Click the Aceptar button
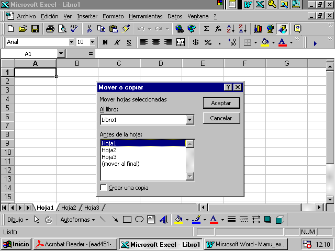 click(221, 103)
